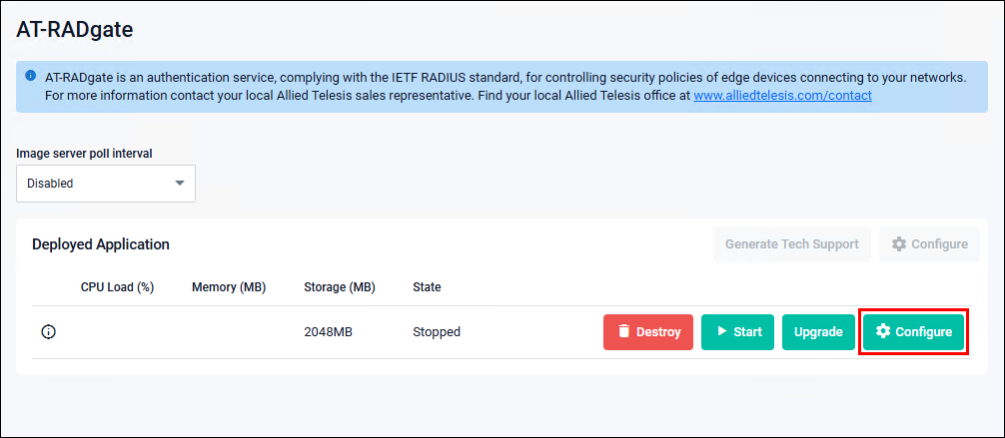Click the trash icon on Destroy
1005x438 pixels.
point(623,332)
